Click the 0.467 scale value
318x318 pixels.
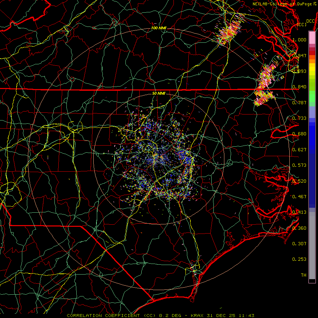pyautogui.click(x=299, y=197)
